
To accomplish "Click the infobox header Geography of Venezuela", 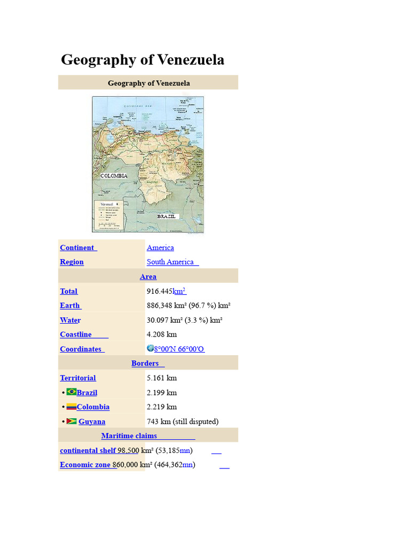I will point(148,83).
